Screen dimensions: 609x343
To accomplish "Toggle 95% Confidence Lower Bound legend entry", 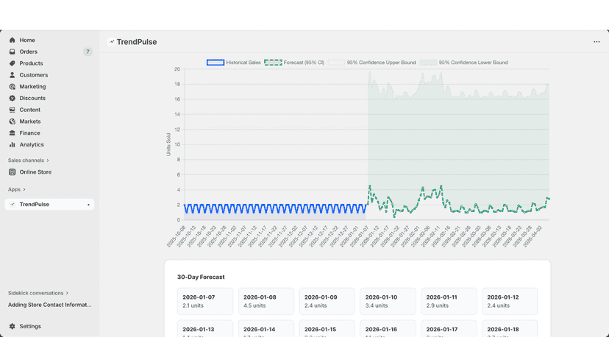I will 464,63.
